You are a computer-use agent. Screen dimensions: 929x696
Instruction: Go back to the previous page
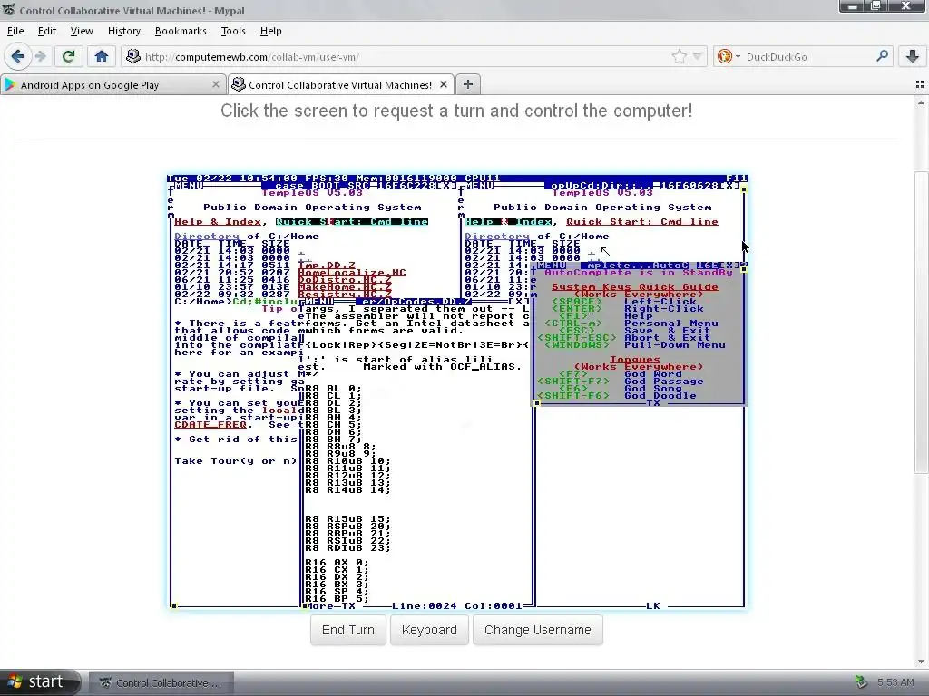(18, 56)
